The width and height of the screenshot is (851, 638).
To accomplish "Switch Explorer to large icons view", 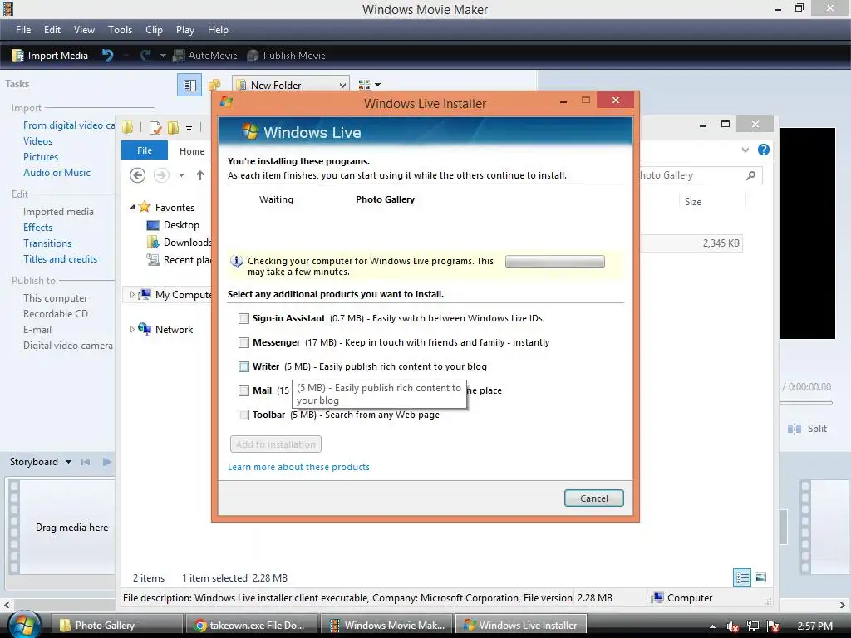I will click(x=760, y=578).
